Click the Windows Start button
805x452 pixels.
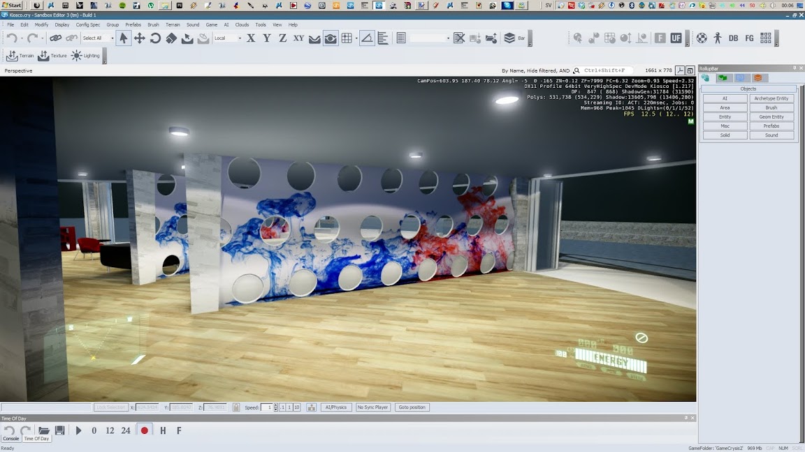coord(11,5)
